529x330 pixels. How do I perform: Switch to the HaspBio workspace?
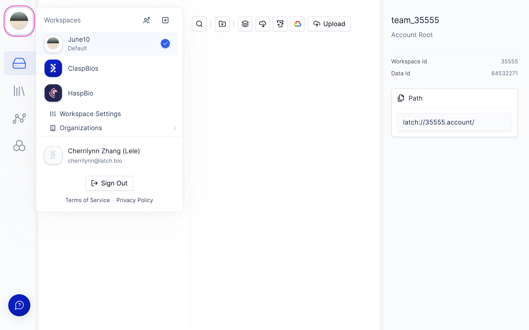(x=107, y=93)
